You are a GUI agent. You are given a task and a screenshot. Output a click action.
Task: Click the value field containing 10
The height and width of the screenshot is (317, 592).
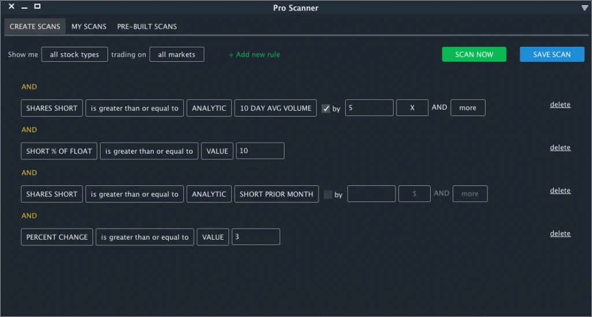click(260, 151)
